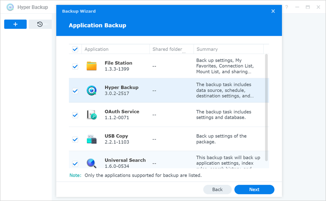Select the OAuth Service name text
This screenshot has width=326, height=201.
point(122,111)
